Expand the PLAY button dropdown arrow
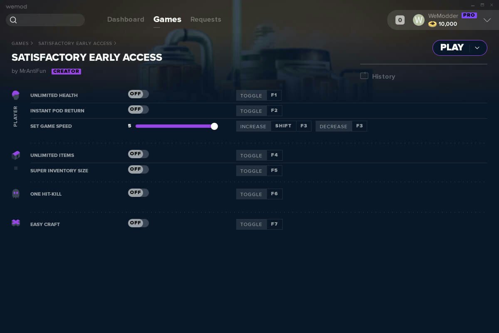 click(x=477, y=48)
